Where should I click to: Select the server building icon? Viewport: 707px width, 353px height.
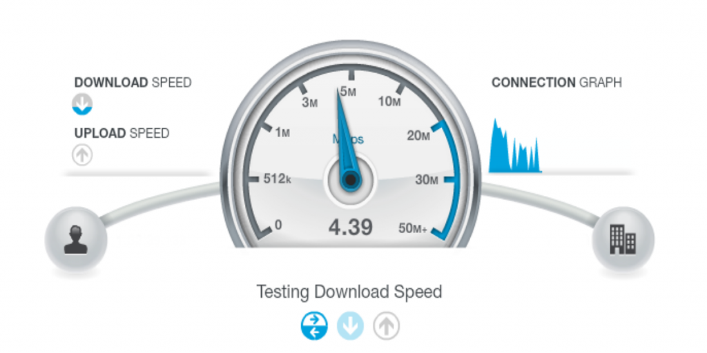[x=623, y=239]
